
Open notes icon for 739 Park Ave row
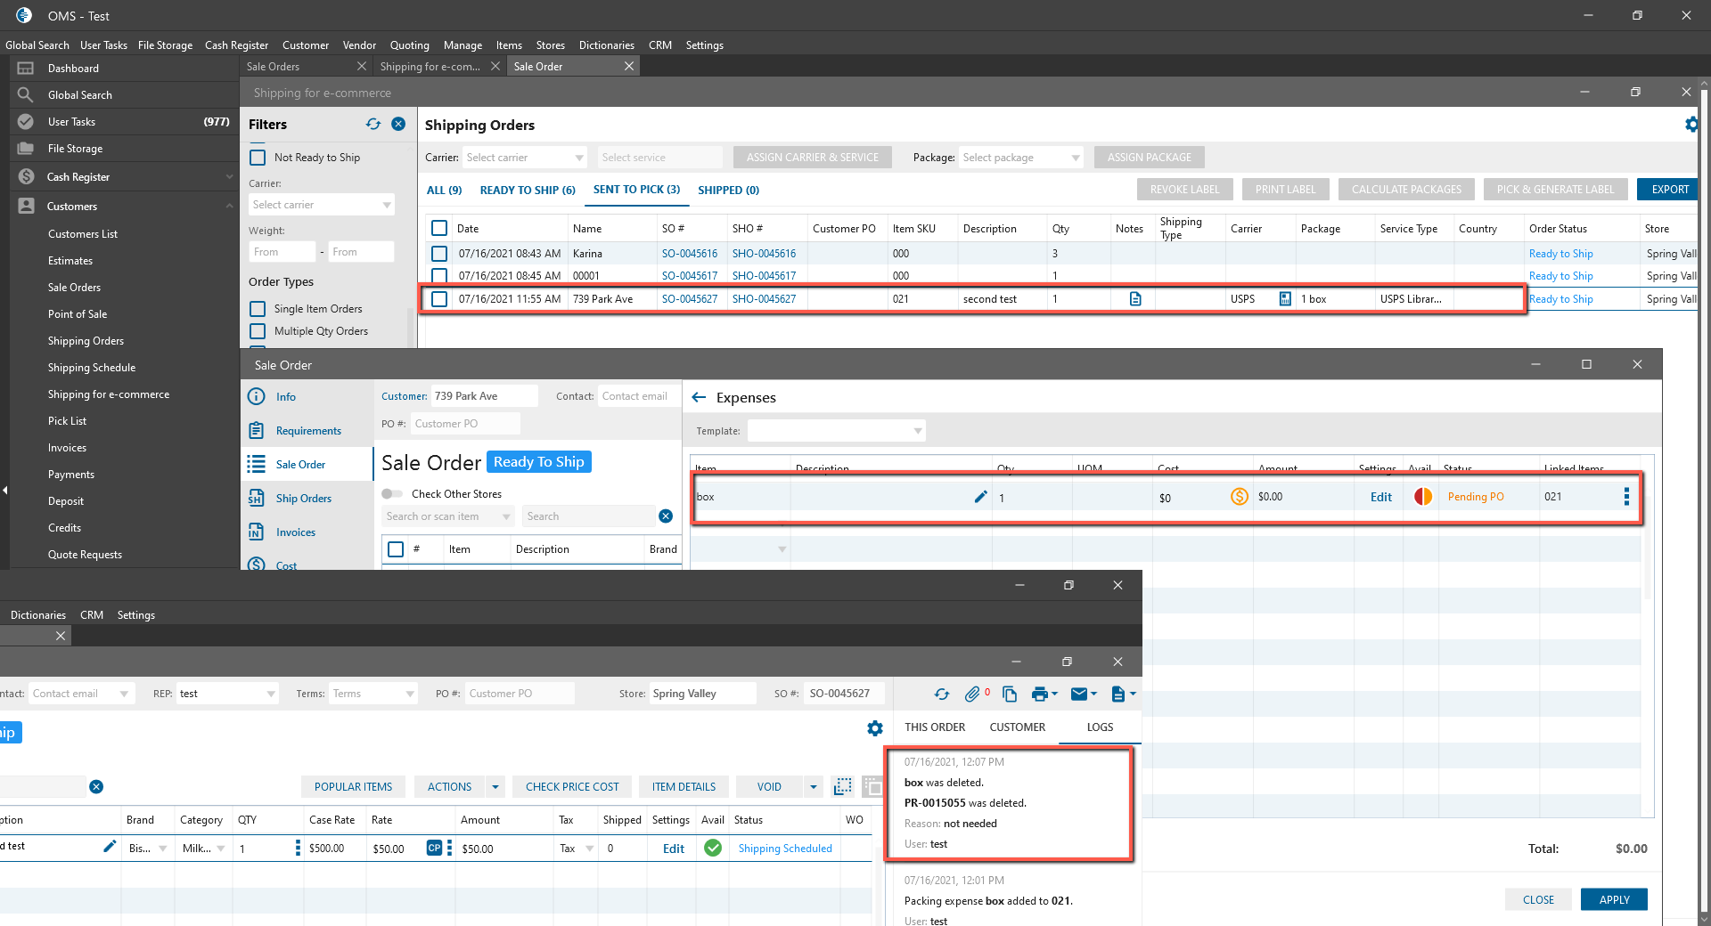click(1135, 299)
